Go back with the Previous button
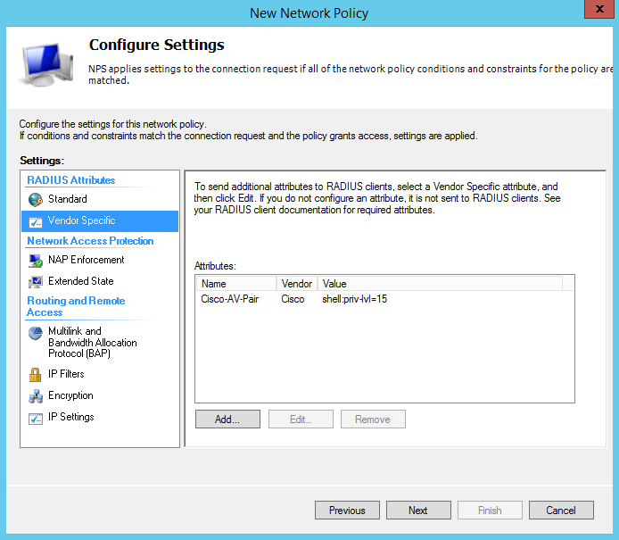619x540 pixels. tap(347, 511)
